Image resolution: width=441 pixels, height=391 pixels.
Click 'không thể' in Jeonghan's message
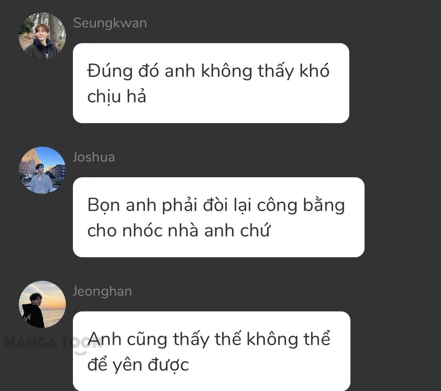288,339
